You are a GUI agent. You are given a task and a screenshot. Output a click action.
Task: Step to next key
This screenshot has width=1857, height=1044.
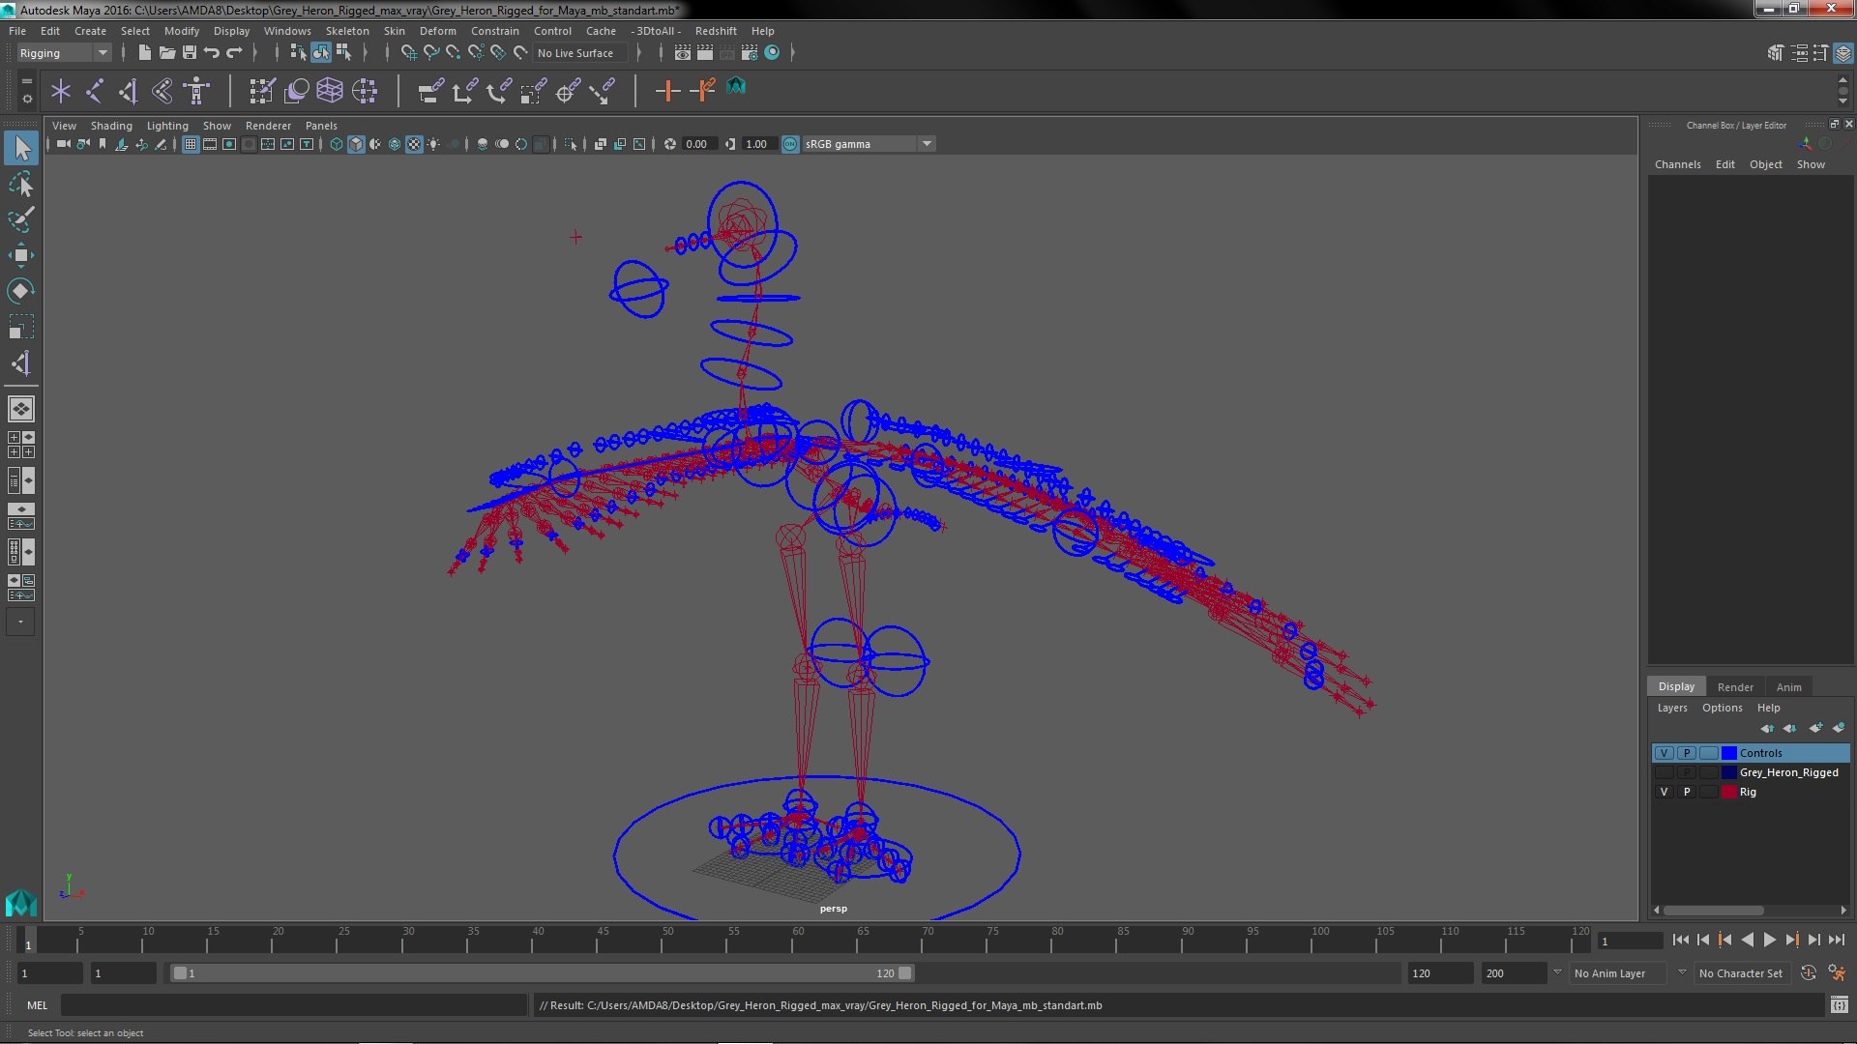click(x=1791, y=940)
